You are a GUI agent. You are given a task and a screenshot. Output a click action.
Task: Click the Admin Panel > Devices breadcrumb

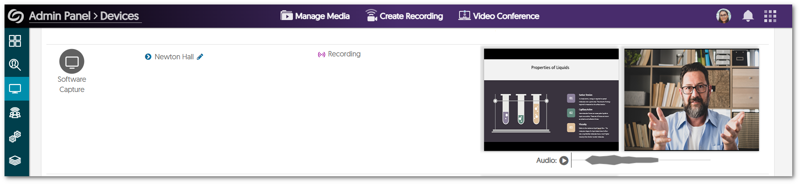click(x=84, y=16)
